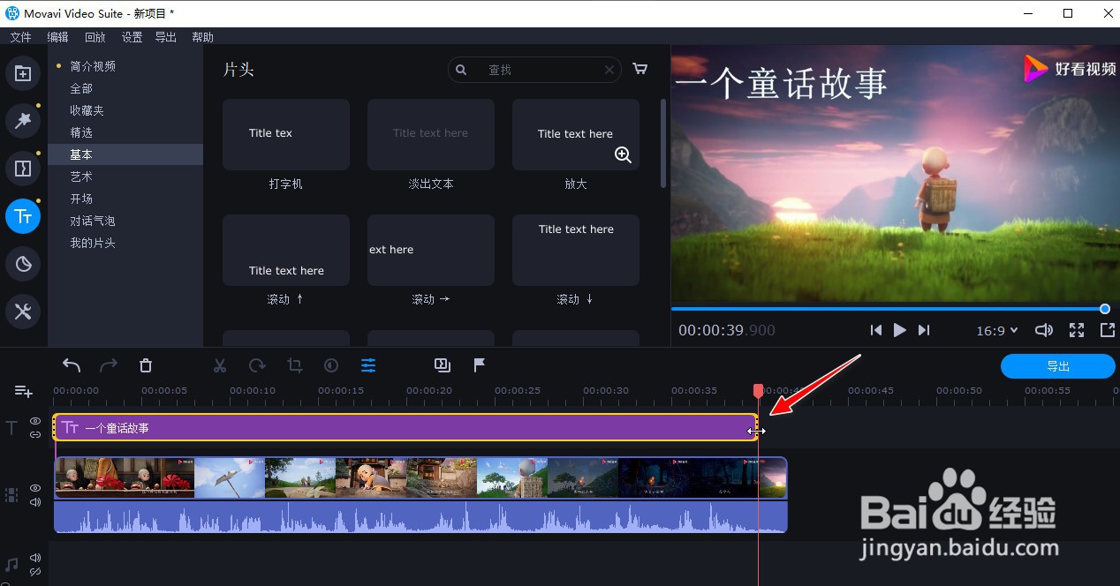Select 开场 category
Screen dimensions: 1120x586
pos(81,199)
